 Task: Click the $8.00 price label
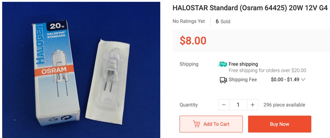(x=193, y=41)
